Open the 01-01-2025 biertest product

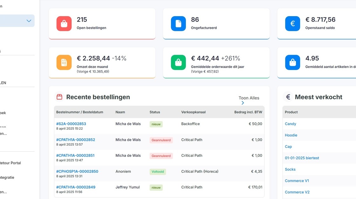302,158
